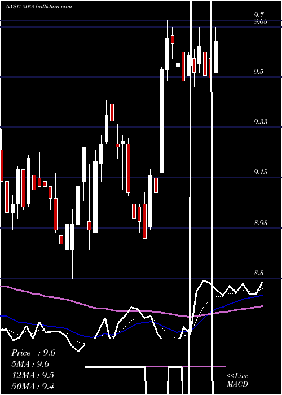Click the 'Price : 9.6' readout
The height and width of the screenshot is (395, 282).
coord(33,353)
